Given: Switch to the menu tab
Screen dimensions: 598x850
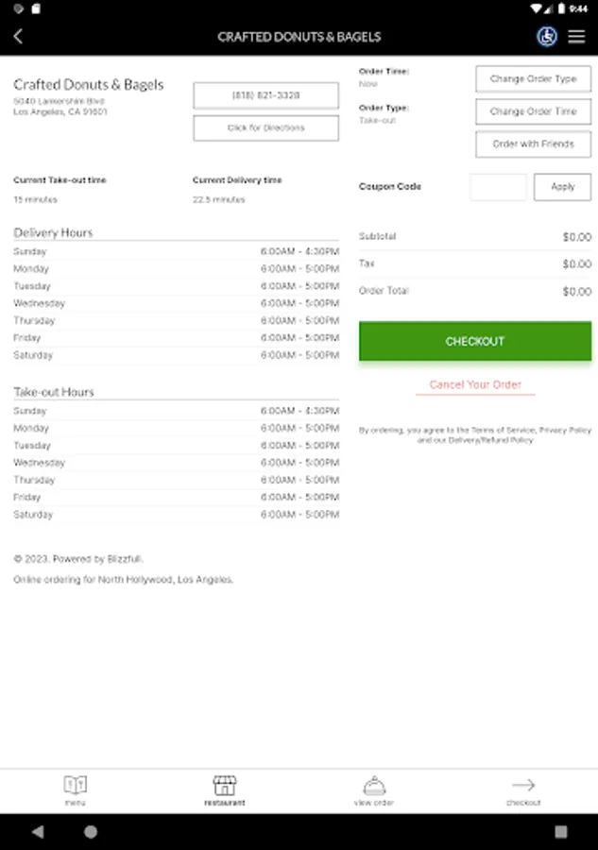Looking at the screenshot, I should tap(75, 790).
